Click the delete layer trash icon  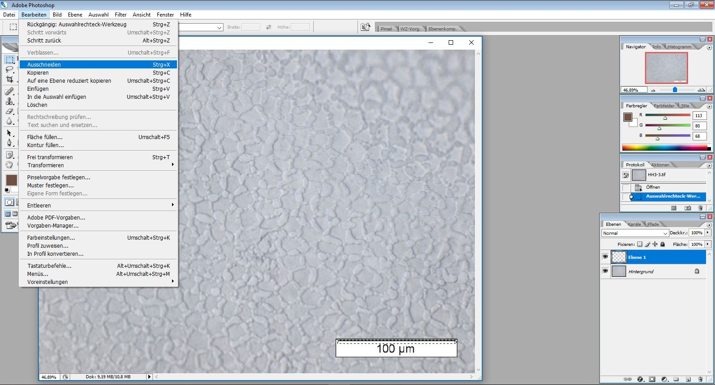click(700, 379)
